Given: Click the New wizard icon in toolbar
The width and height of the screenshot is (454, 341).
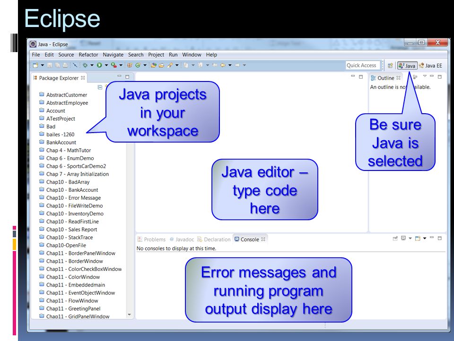Looking at the screenshot, I should coord(35,65).
